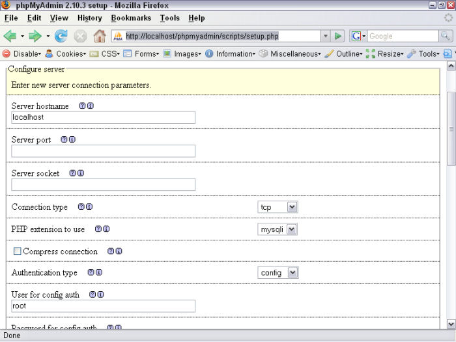Open the CSS developer toolbar menu
Image resolution: width=456 pixels, height=342 pixels.
105,54
